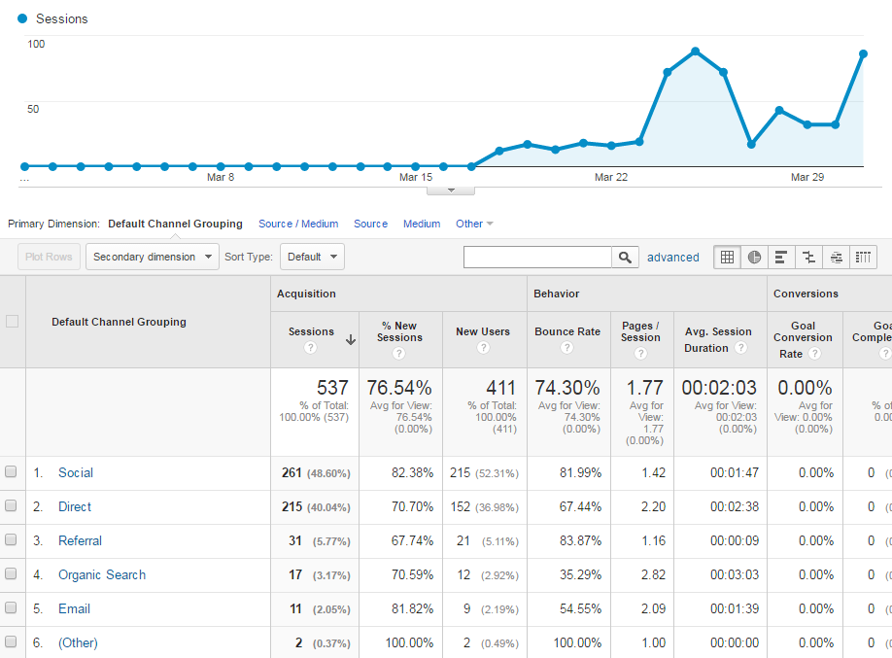Open the Organic Search channel link
This screenshot has height=658, width=892.
102,574
